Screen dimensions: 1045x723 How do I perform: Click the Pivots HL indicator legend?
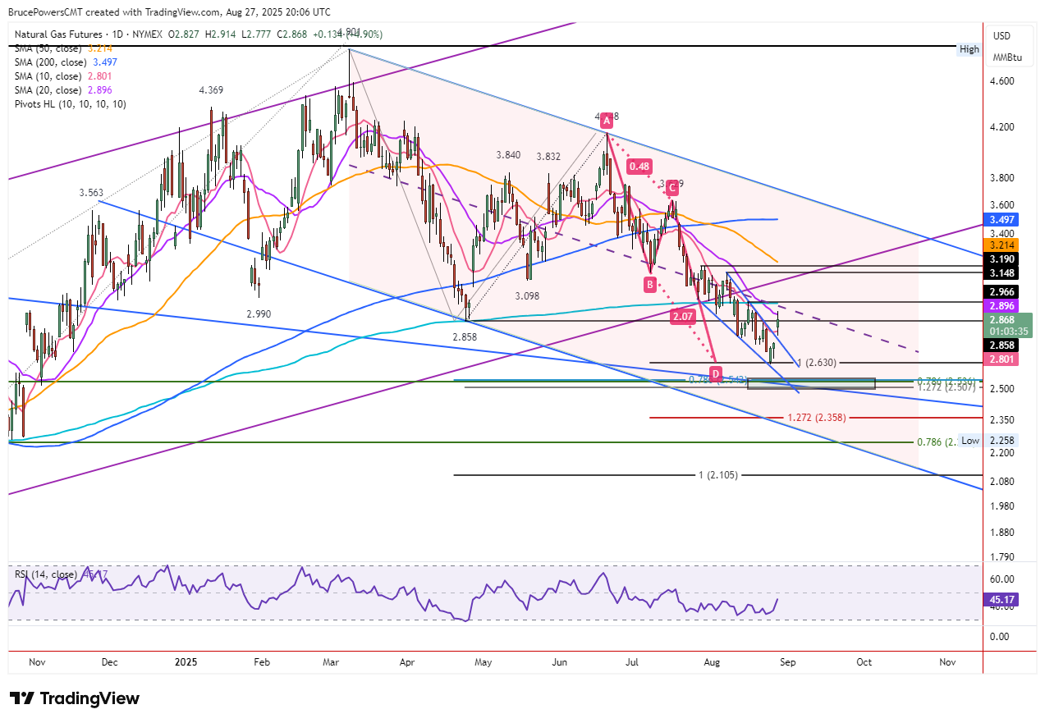(x=71, y=104)
